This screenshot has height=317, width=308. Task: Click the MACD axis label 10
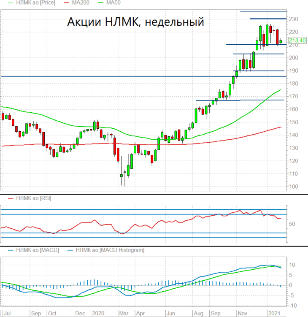292,265
